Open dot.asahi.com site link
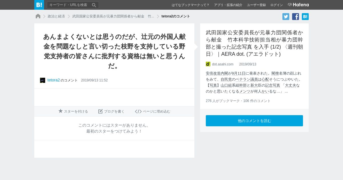343x180 pixels. click(223, 64)
